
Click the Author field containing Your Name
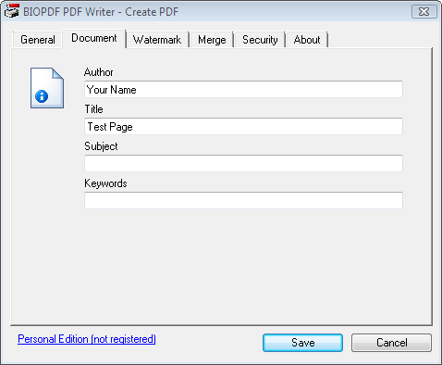tap(243, 90)
